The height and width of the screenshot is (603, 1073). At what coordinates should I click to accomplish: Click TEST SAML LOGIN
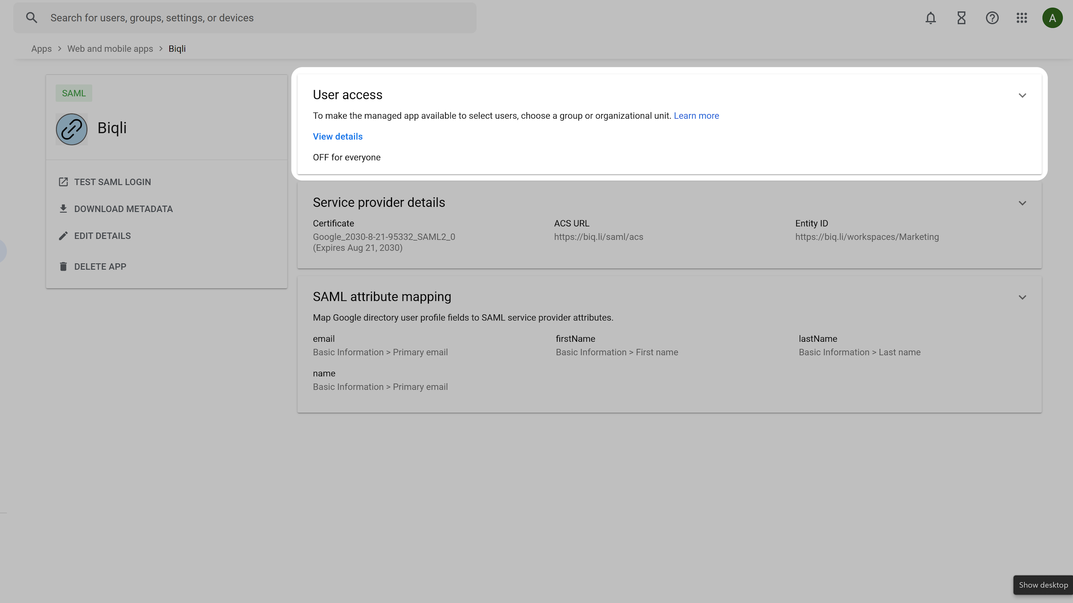point(112,182)
